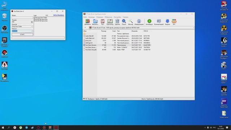Select the parent folder '..' row
Image resolution: width=231 pixels, height=130 pixels.
(117, 34)
